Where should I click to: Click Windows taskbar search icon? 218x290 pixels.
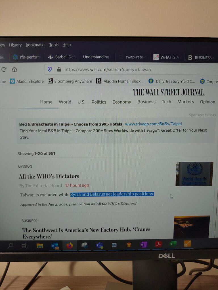point(11,246)
